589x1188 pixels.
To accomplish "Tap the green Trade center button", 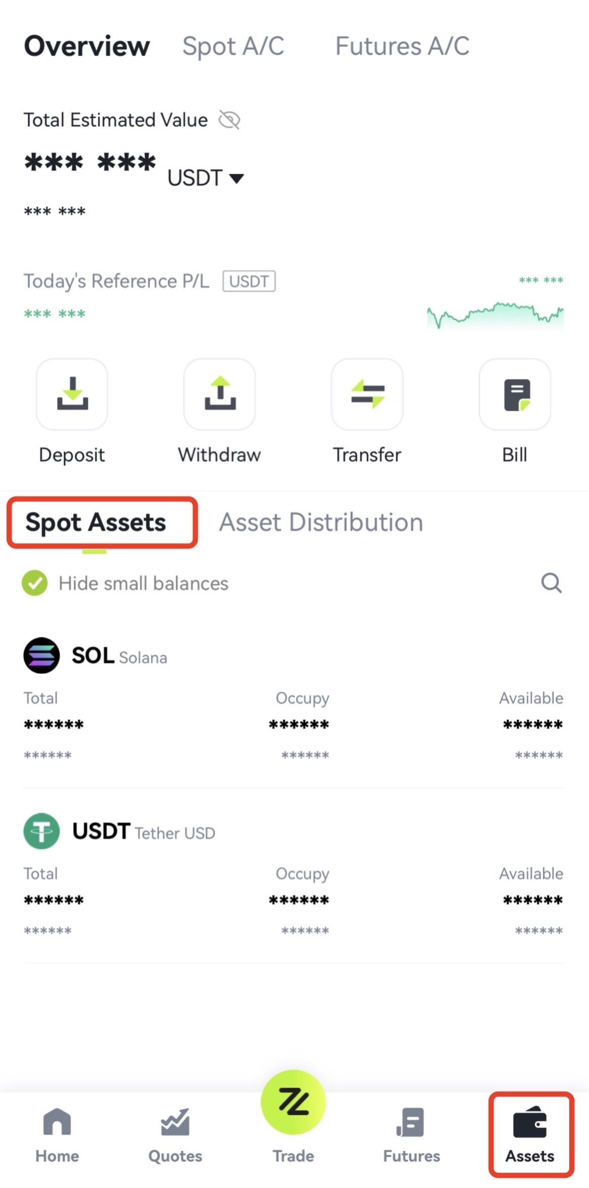I will pyautogui.click(x=293, y=1102).
